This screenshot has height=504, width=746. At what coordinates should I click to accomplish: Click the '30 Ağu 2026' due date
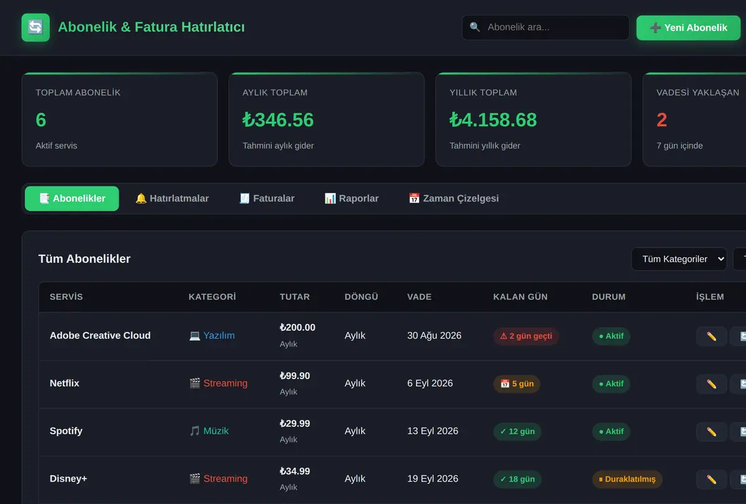coord(434,336)
